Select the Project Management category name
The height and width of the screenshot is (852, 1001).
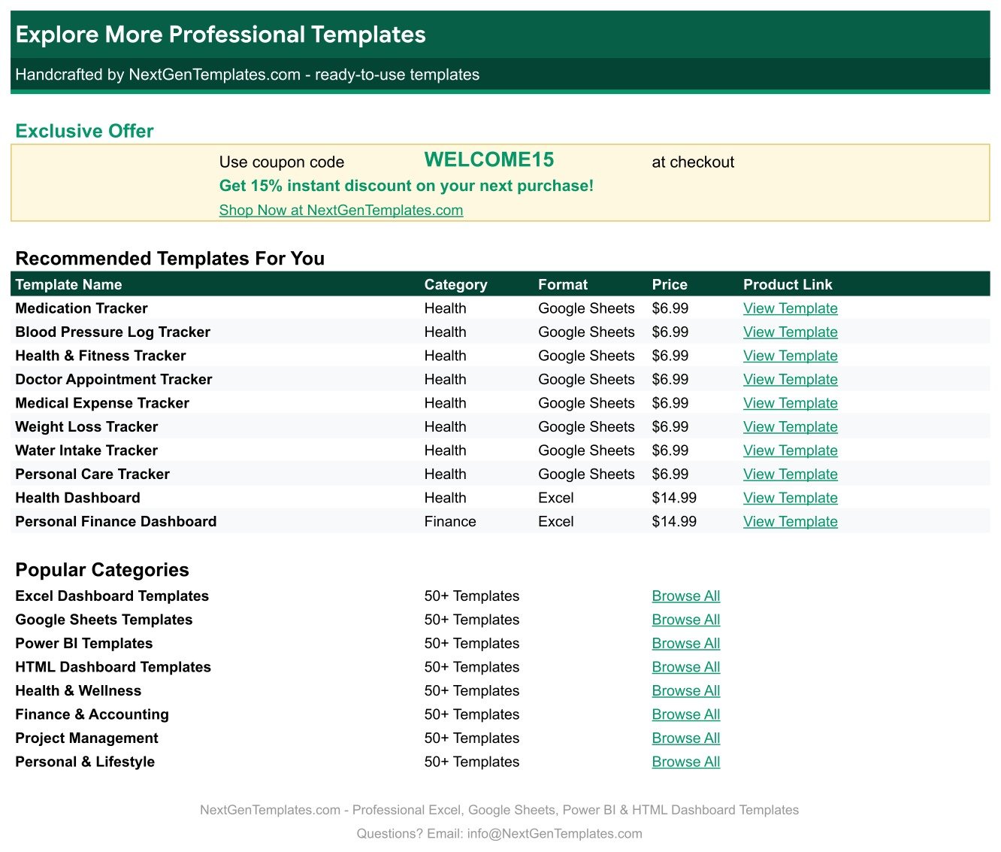click(86, 738)
